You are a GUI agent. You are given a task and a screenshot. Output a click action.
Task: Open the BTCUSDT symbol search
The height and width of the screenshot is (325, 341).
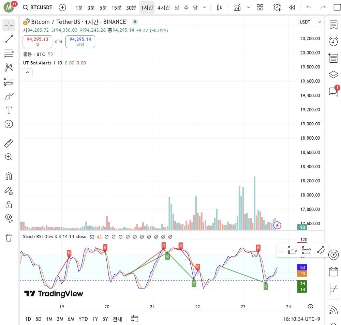tap(38, 7)
